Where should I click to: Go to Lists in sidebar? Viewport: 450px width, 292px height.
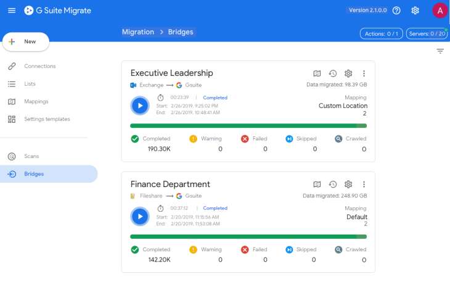(x=30, y=84)
